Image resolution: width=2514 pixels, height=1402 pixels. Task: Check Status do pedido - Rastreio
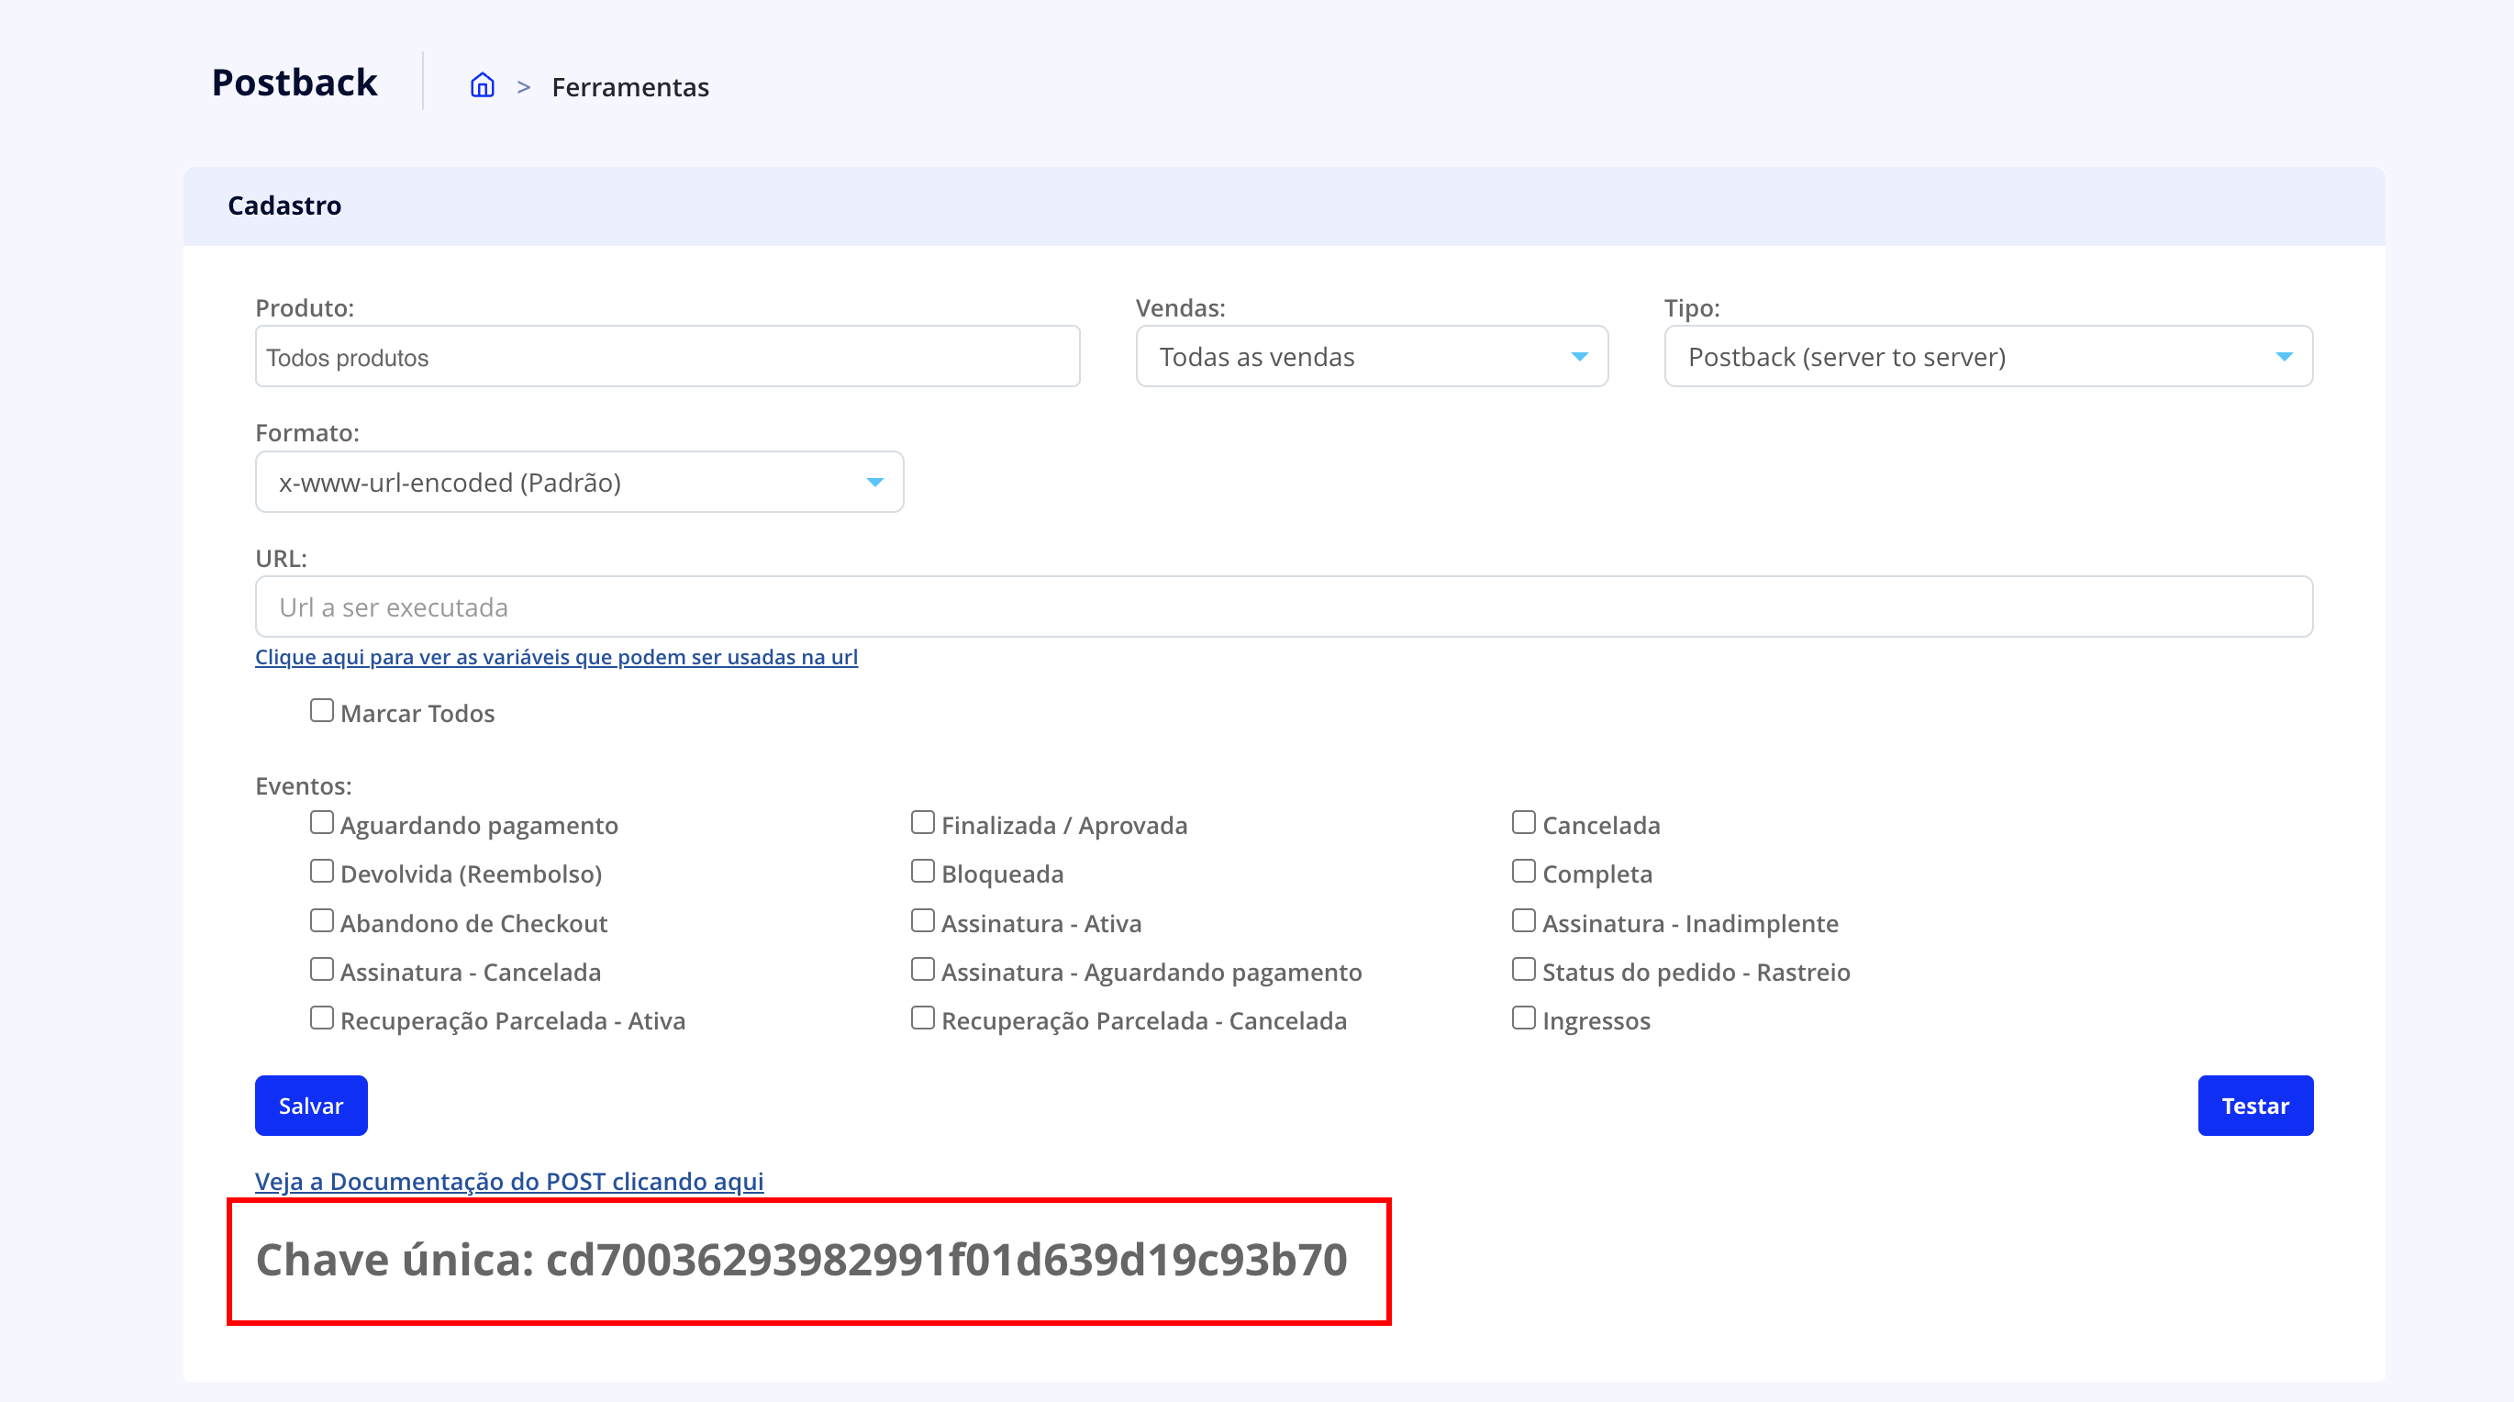coord(1523,970)
